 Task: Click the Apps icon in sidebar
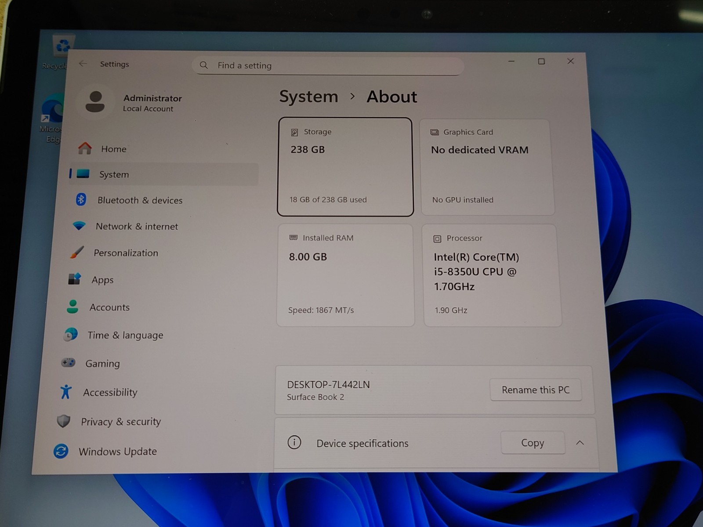(x=75, y=279)
